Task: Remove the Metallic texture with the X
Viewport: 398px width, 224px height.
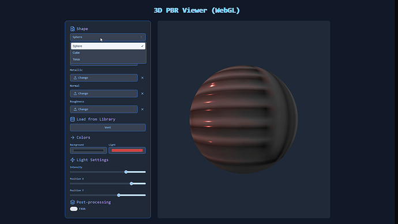Action: (142, 78)
